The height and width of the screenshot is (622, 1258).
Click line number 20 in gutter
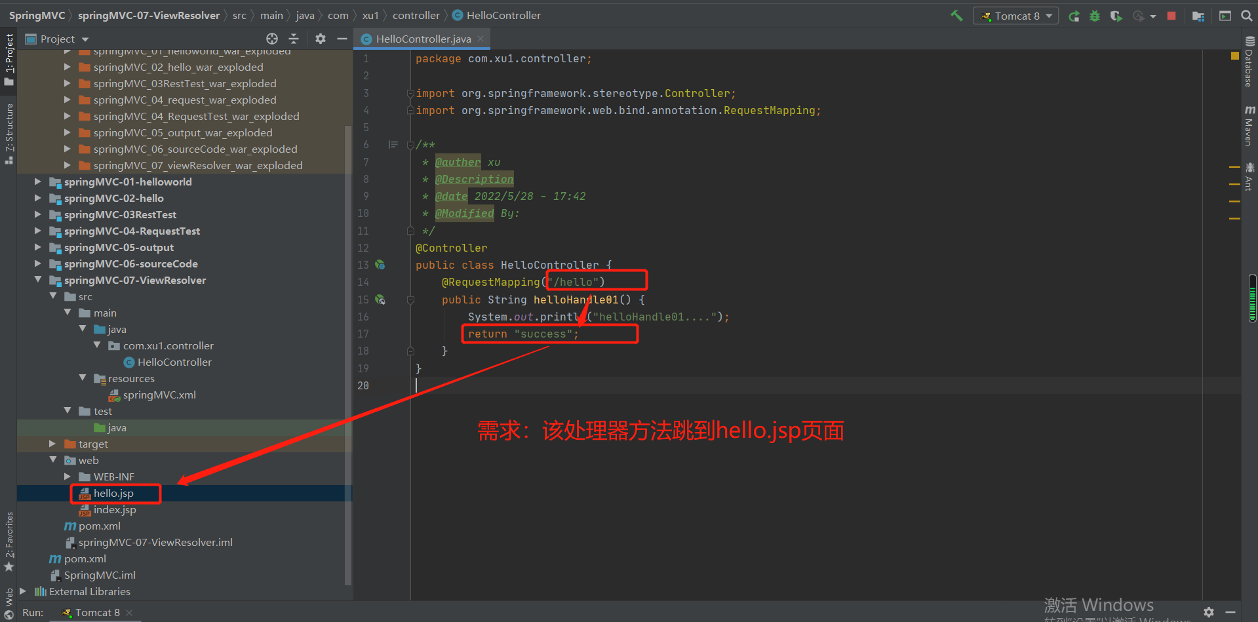coord(363,385)
